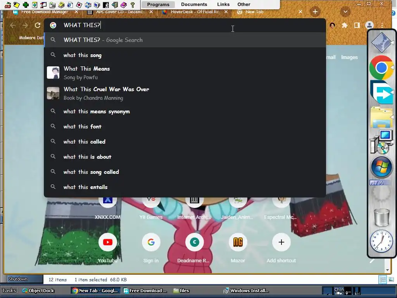Viewport: 397px width, 298px height.
Task: Reload the page with refresh icon
Action: coord(38,25)
